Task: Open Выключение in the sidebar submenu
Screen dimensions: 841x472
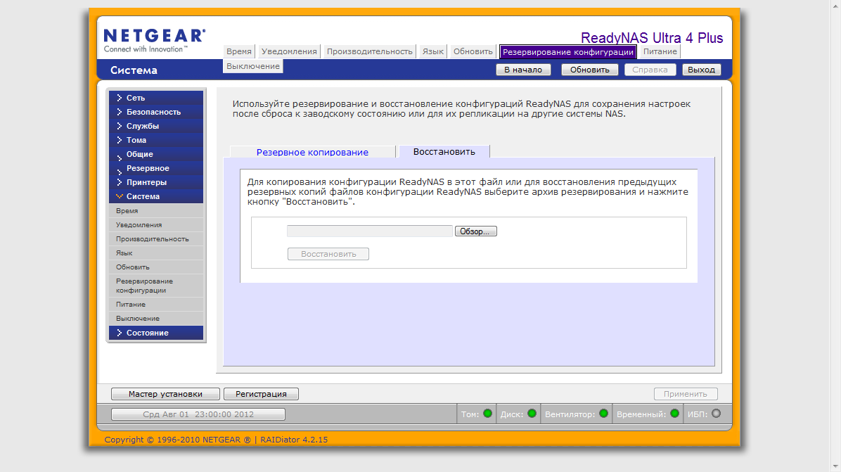Action: click(x=156, y=318)
